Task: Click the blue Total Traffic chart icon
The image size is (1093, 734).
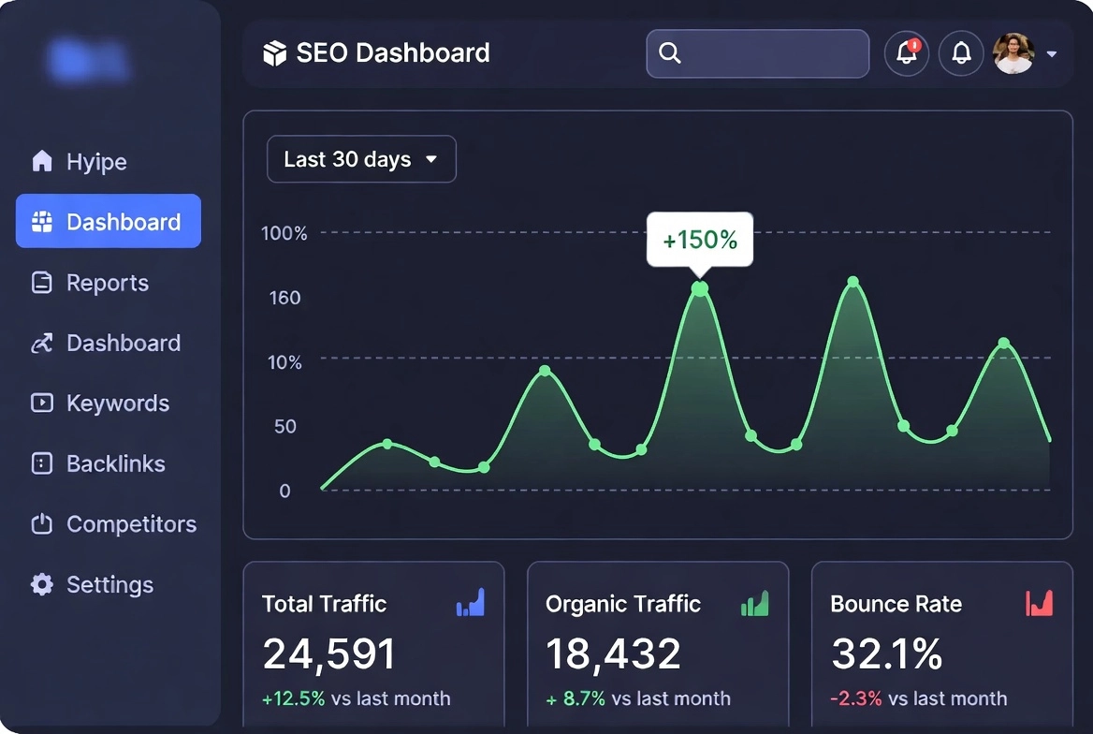Action: (x=470, y=603)
